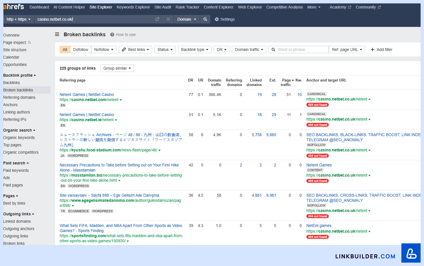Click the LinkBuilder logo icon
The height and width of the screenshot is (266, 424).
coord(411,253)
